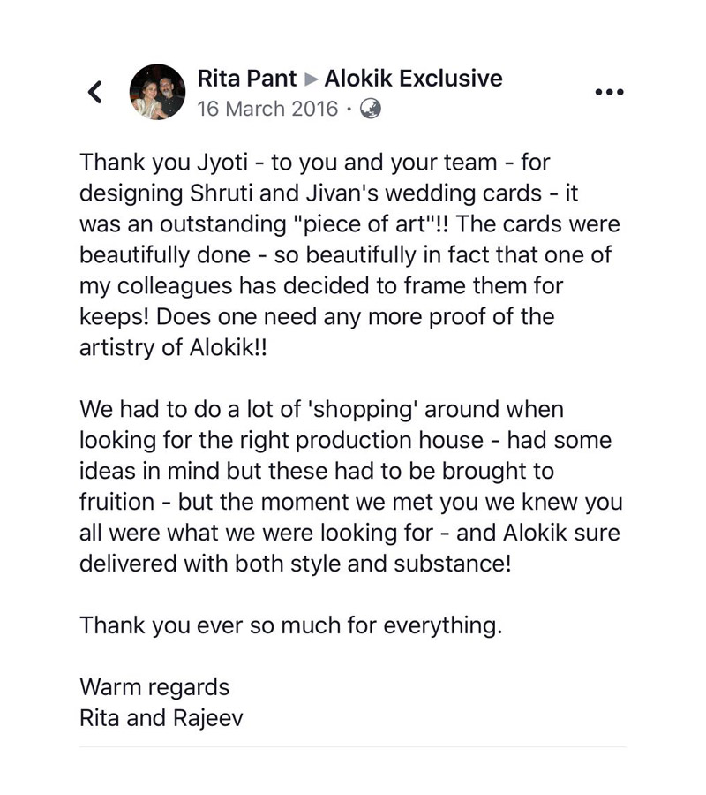Click the 16 March 2016 timestamp
This screenshot has width=706, height=795.
click(267, 109)
